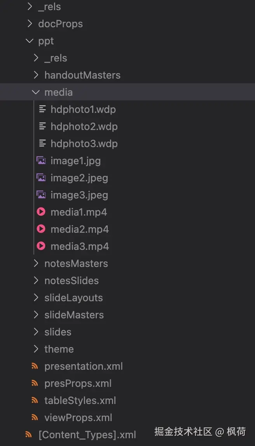
Task: Select the hdphoto3.wdp file
Action: pos(84,144)
